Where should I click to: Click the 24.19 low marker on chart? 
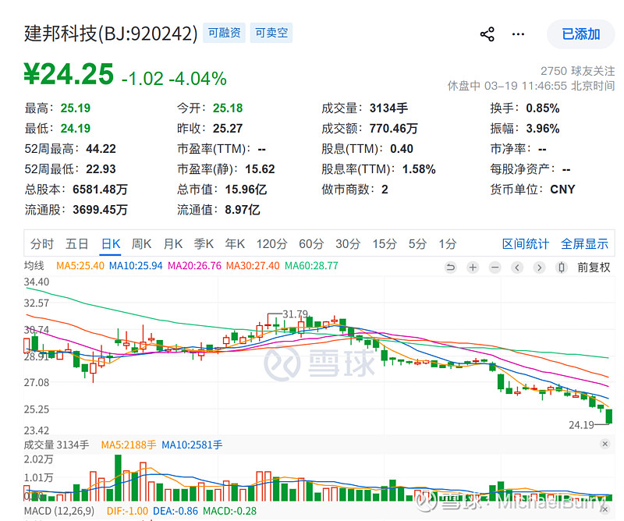(581, 425)
